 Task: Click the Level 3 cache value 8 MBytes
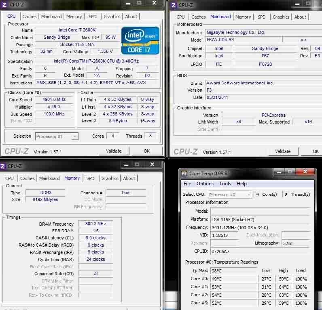(x=118, y=121)
